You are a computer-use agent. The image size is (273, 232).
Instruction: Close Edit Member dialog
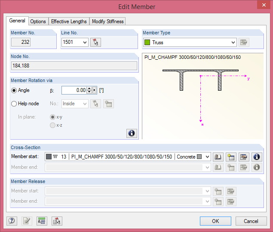(x=264, y=5)
